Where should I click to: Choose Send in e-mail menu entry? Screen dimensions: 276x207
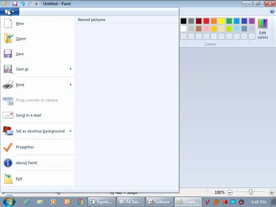point(38,115)
